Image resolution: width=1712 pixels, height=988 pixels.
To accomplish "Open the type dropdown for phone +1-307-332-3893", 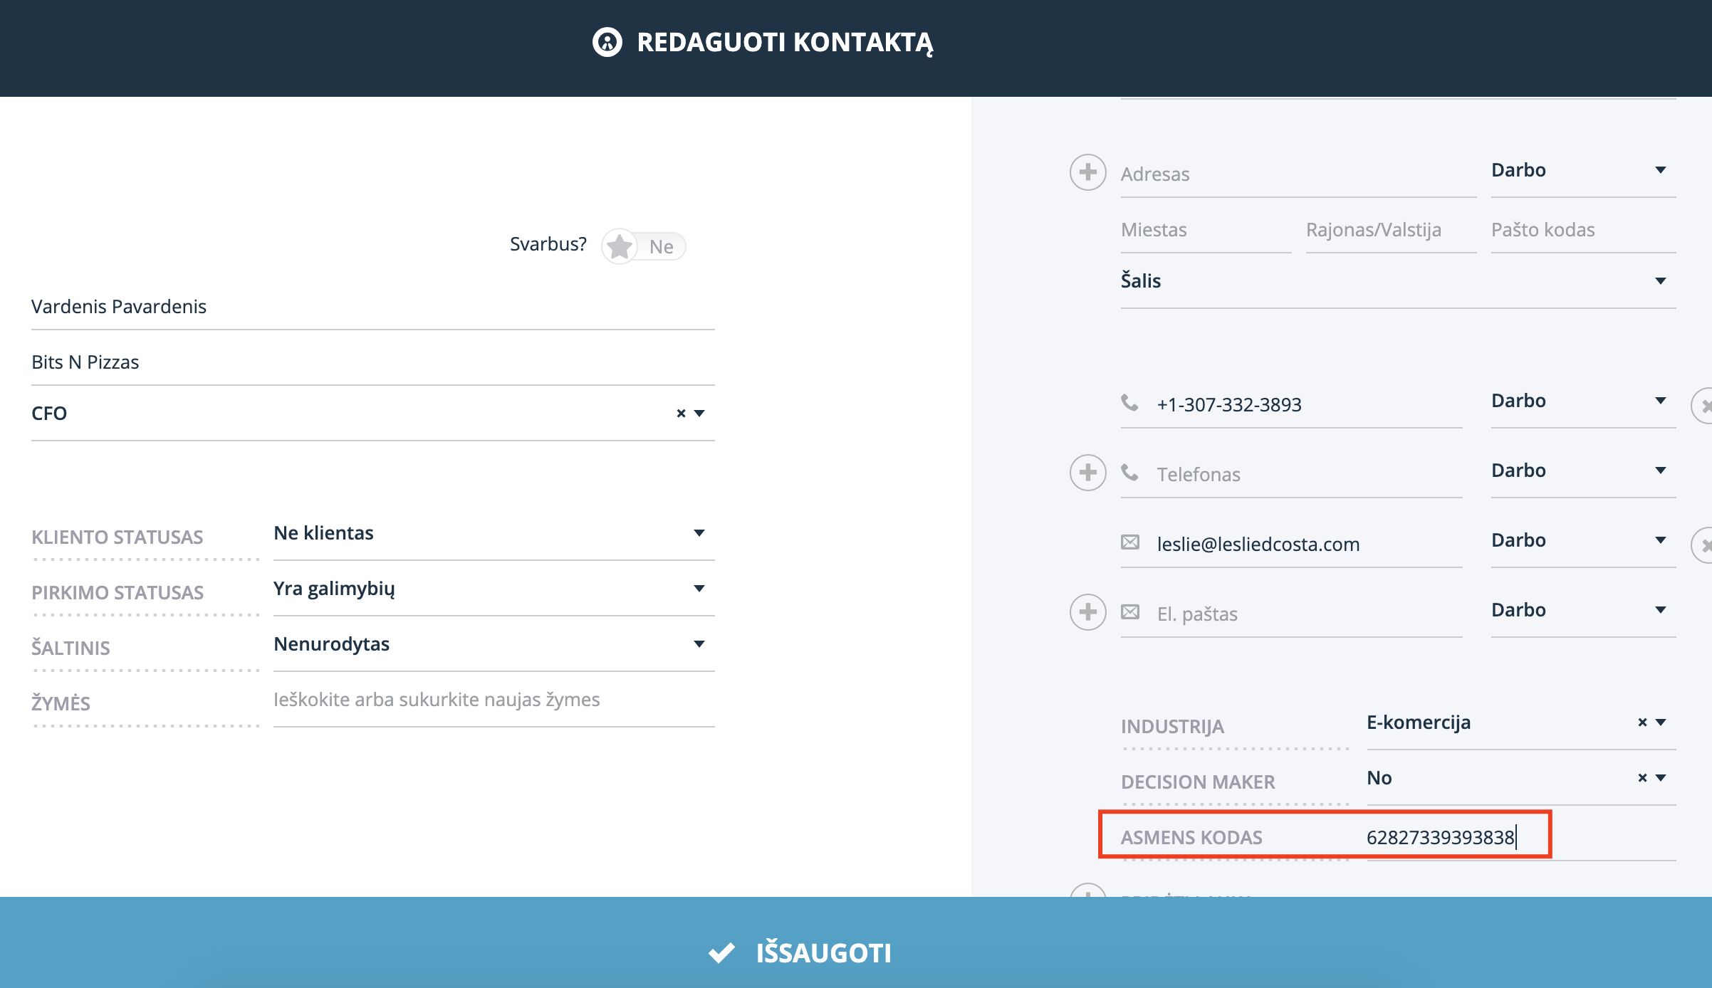I will pyautogui.click(x=1584, y=401).
